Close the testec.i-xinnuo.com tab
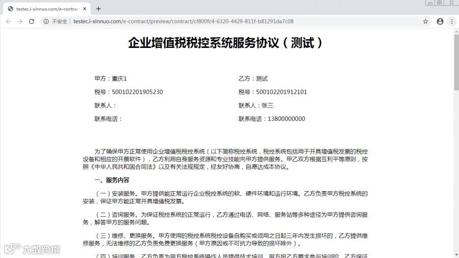This screenshot has width=459, height=258. [85, 9]
